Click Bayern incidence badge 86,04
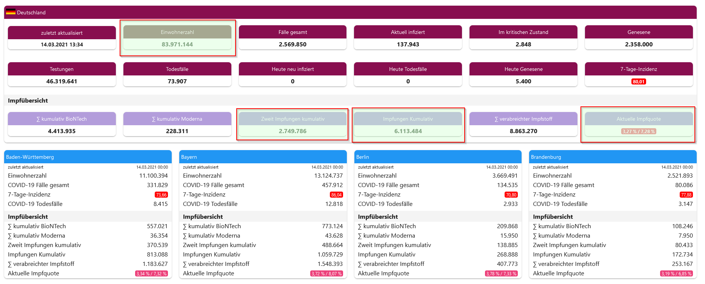 tap(336, 195)
